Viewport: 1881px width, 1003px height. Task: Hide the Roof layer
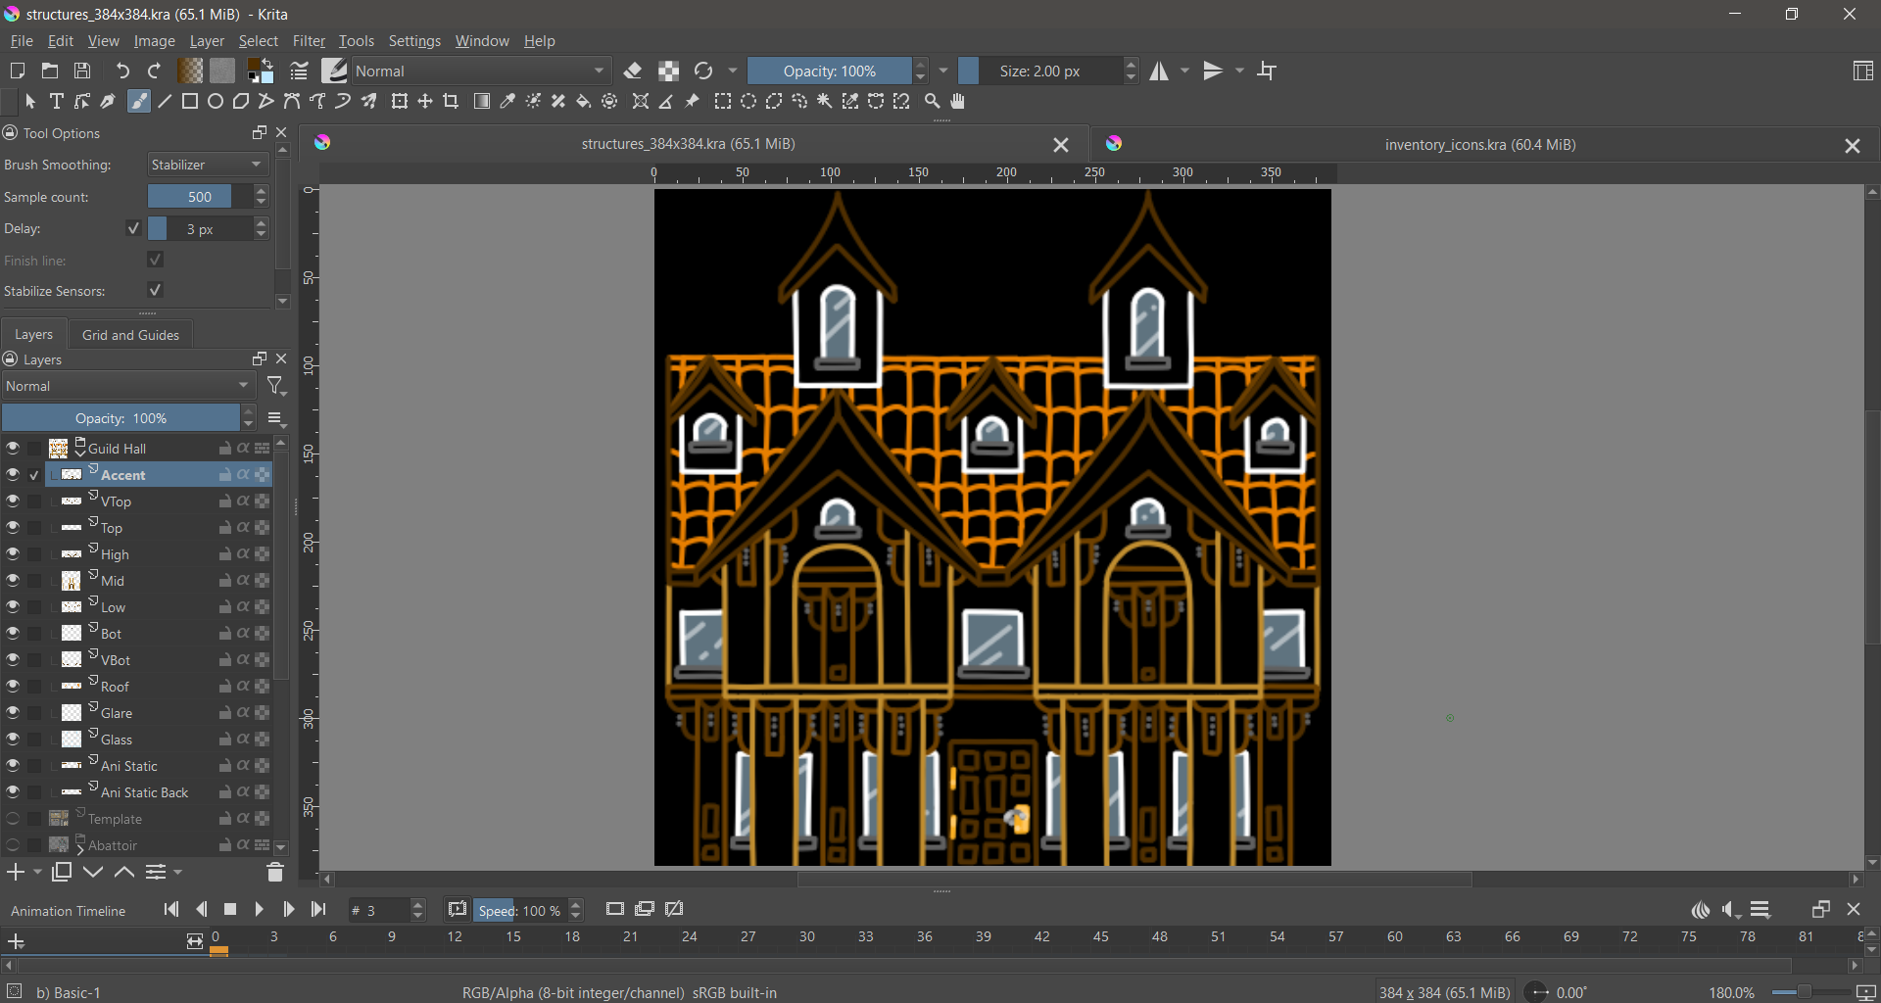13,687
